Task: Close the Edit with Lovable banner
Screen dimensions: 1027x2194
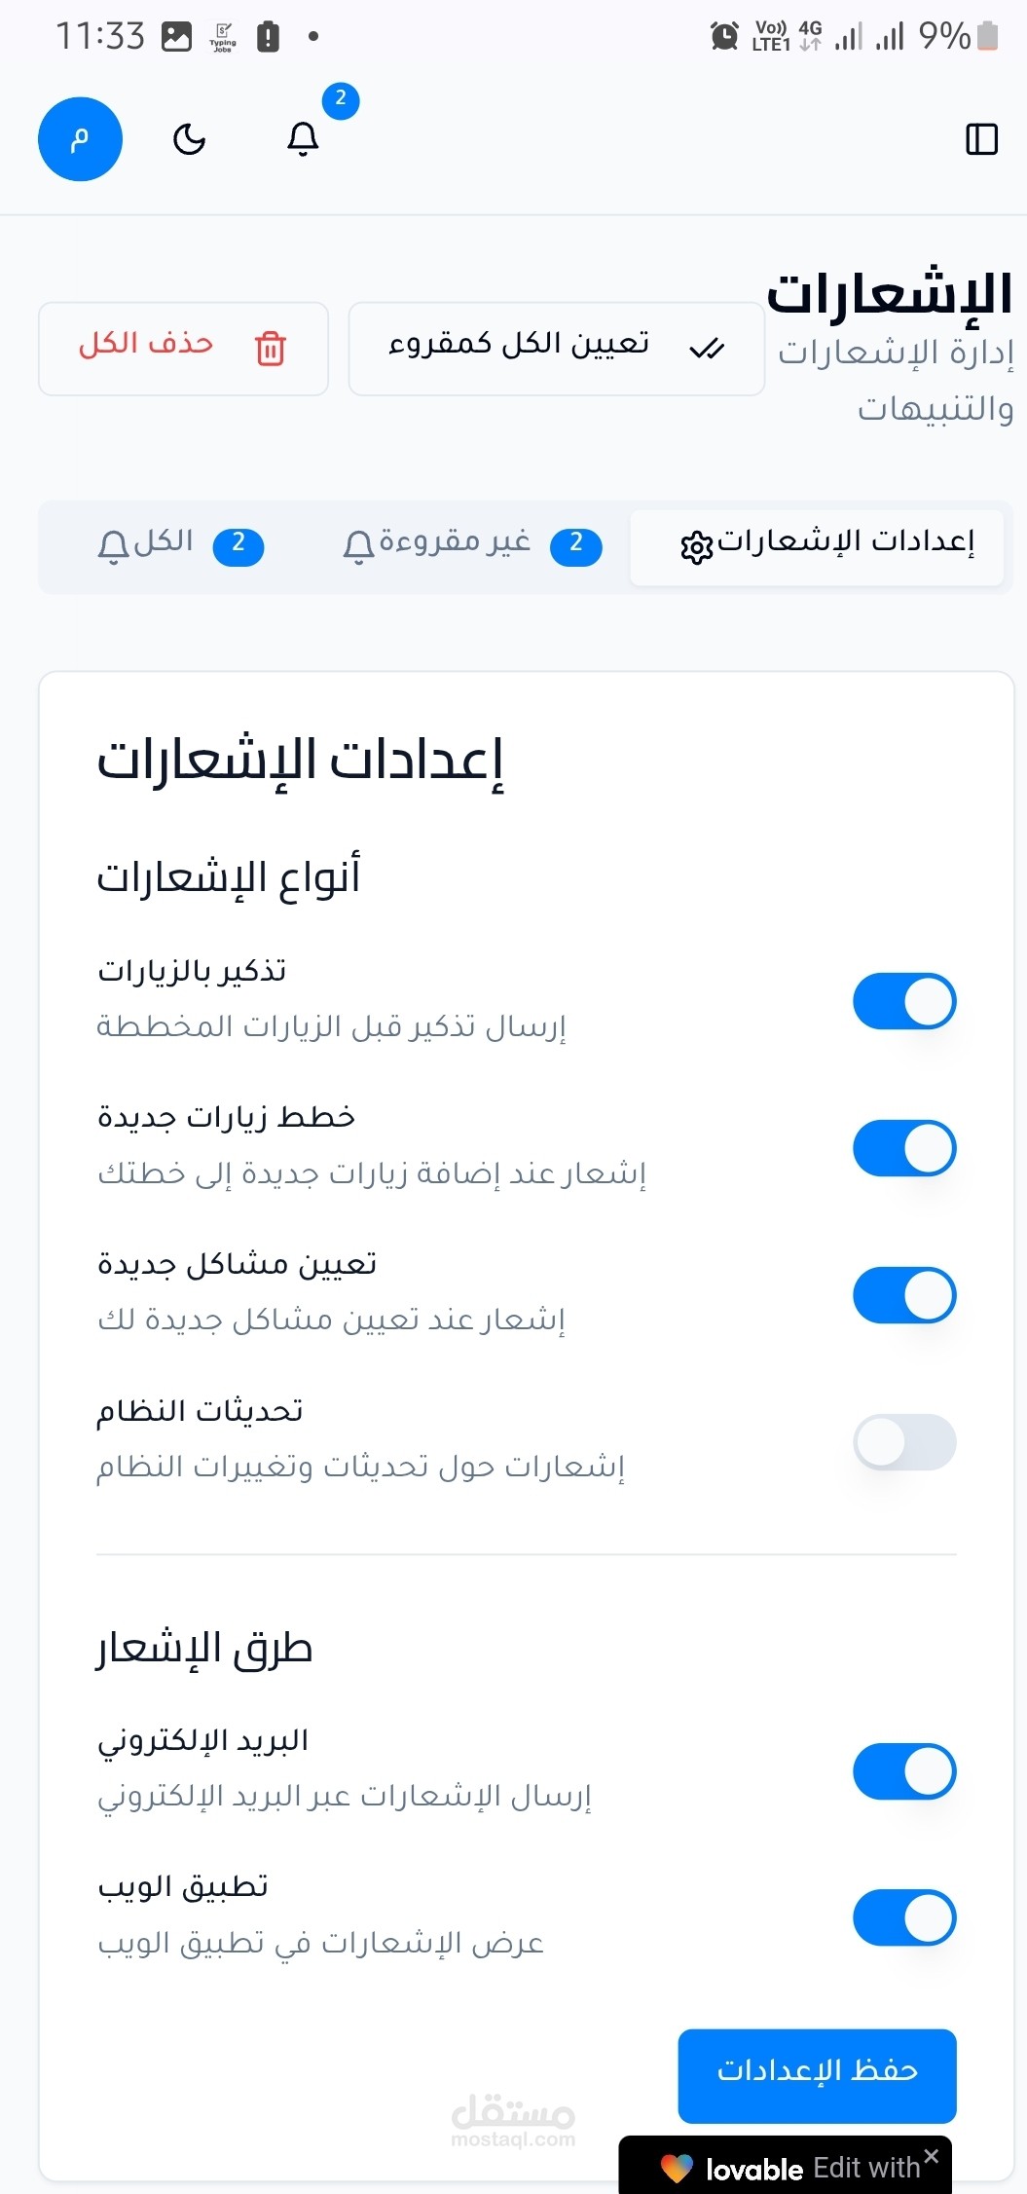Action: pos(932,2156)
